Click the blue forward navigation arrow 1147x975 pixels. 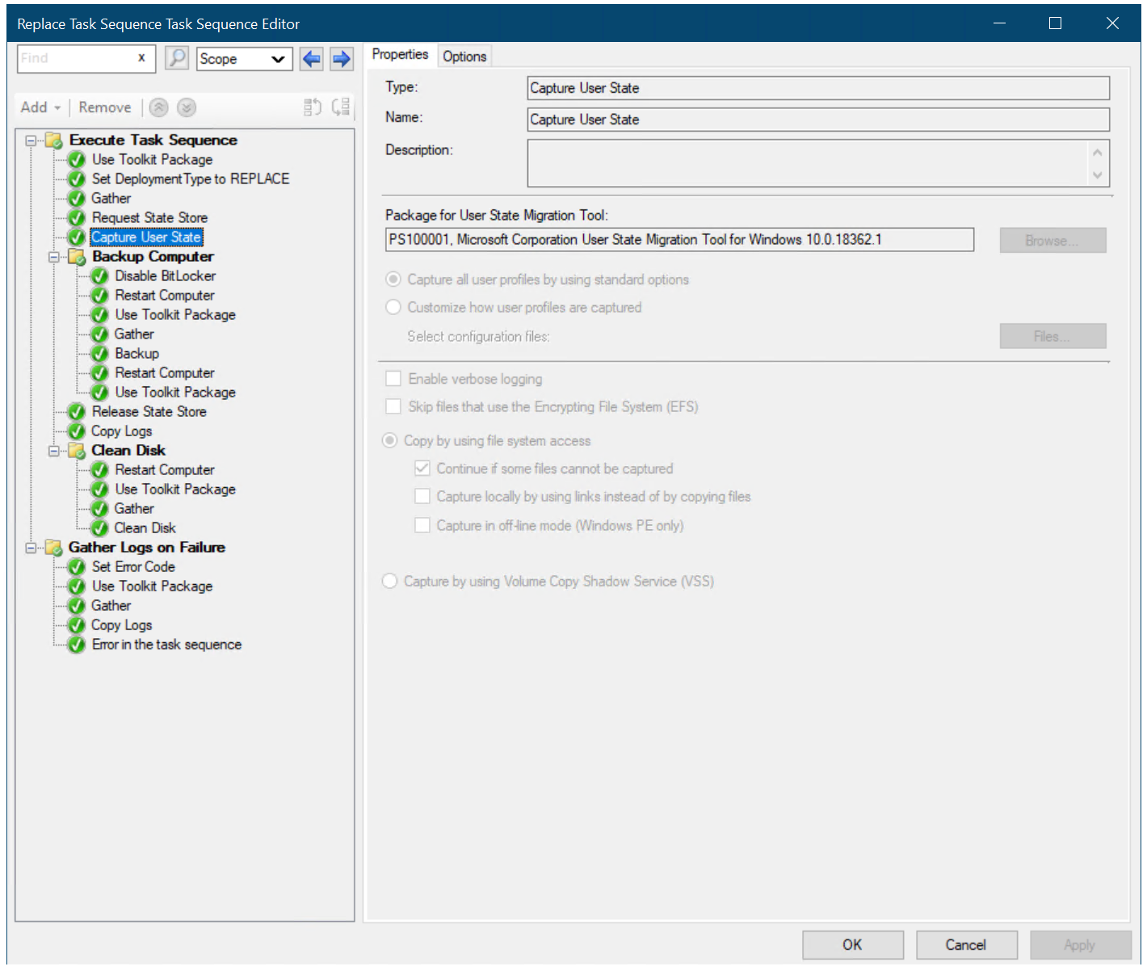[x=341, y=58]
